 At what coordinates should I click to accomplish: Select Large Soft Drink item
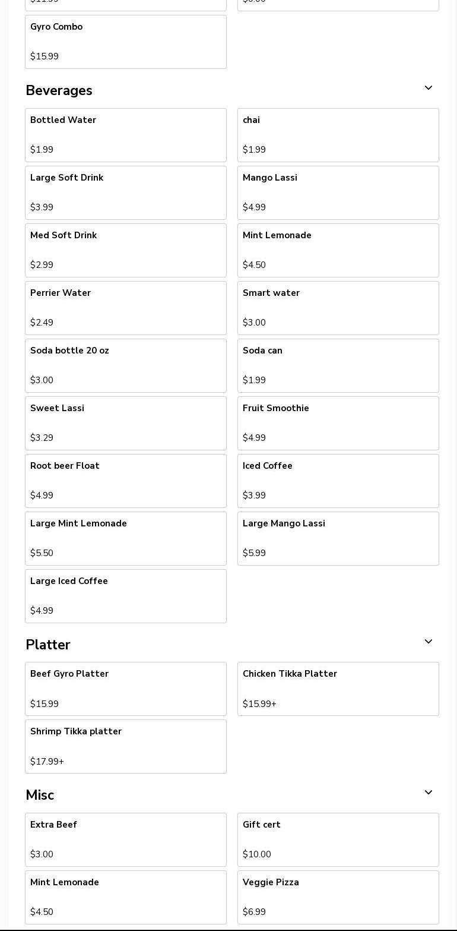[126, 192]
